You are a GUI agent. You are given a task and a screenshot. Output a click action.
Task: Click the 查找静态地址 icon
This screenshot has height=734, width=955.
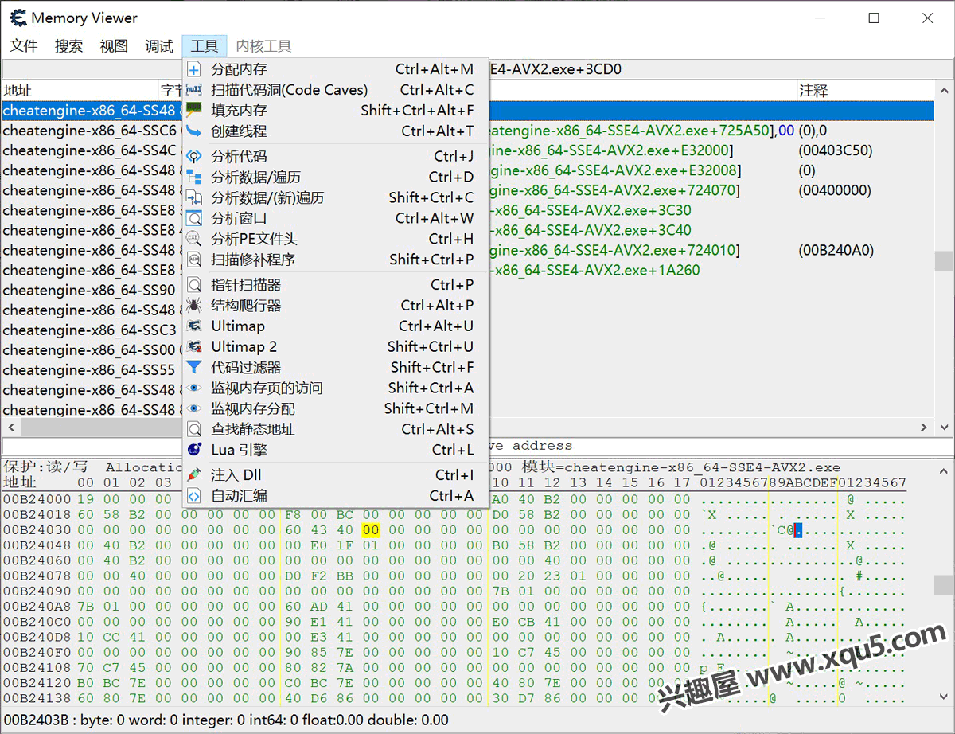click(x=194, y=429)
